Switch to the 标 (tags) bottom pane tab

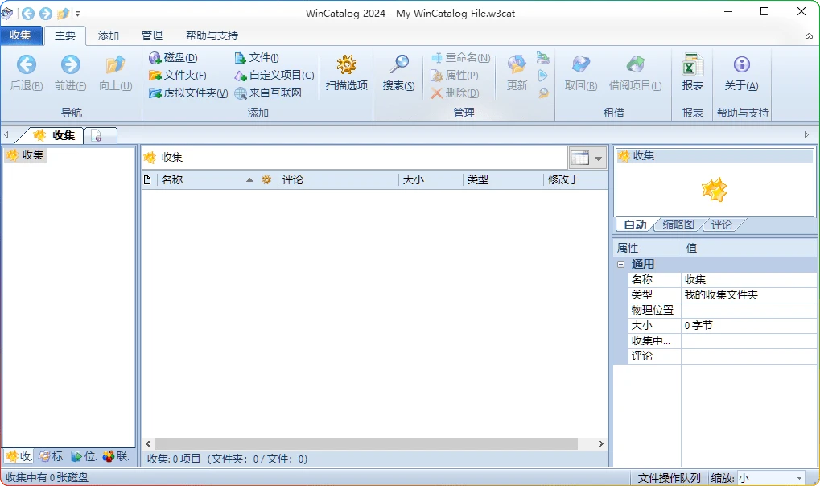[52, 457]
